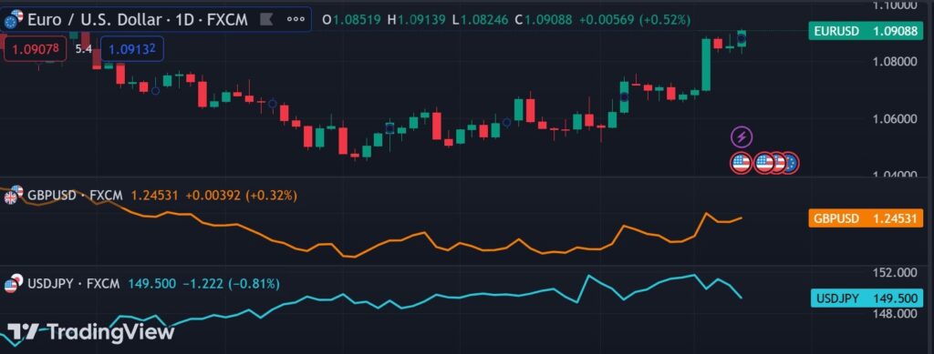Viewport: 934px width, 354px height.
Task: Click the open value O1.08519
Action: click(351, 20)
